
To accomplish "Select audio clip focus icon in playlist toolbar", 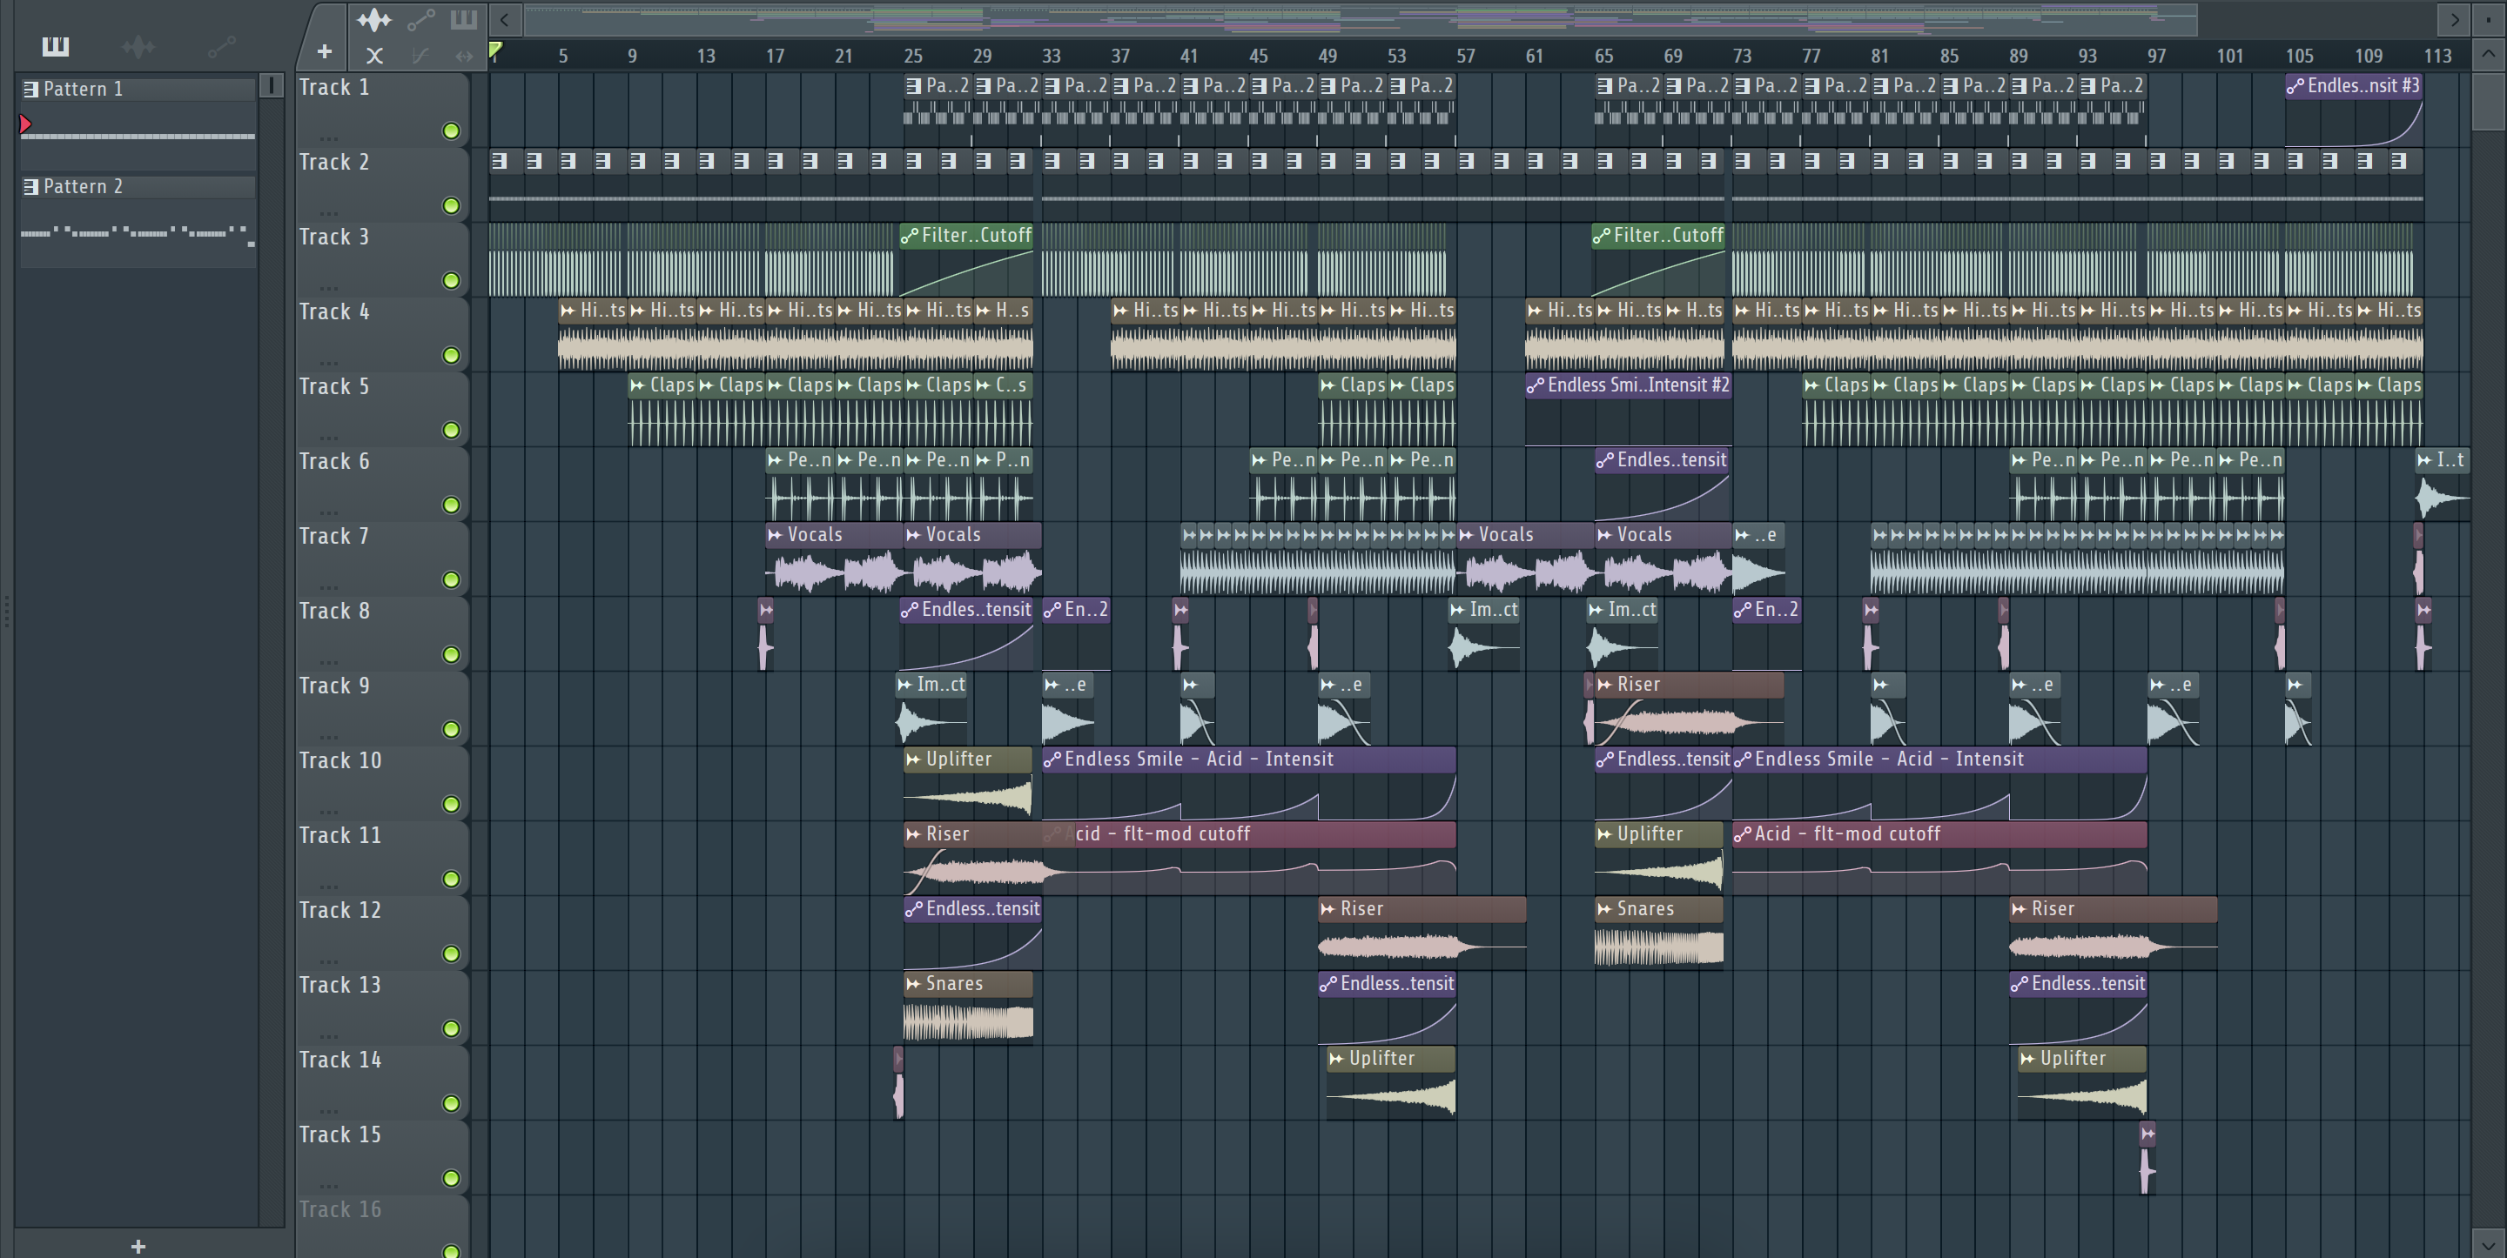I will pyautogui.click(x=373, y=19).
